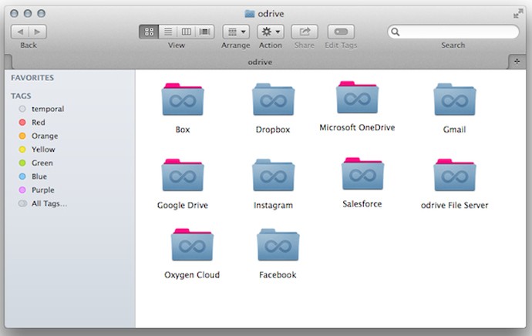Image resolution: width=532 pixels, height=336 pixels.
Task: Switch to list view mode
Action: [x=167, y=32]
